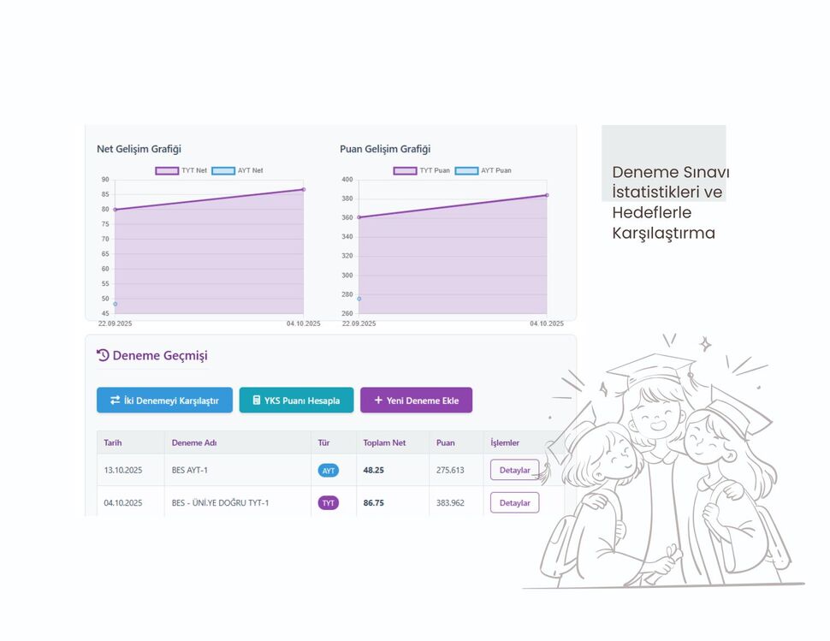Click the history clock icon beside Deneme Geçmişi
This screenshot has height=641, width=830.
tap(103, 355)
